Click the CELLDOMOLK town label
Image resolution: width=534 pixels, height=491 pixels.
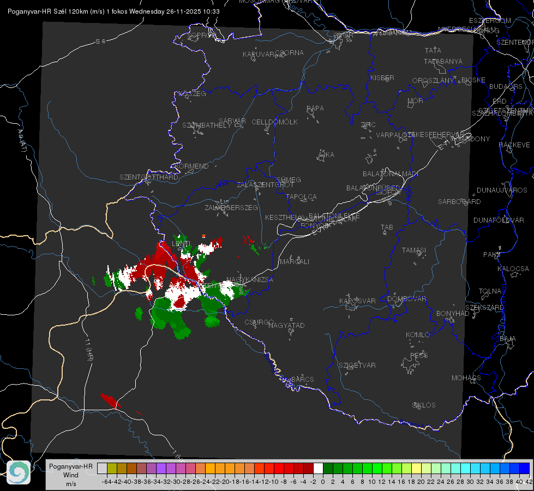(275, 122)
